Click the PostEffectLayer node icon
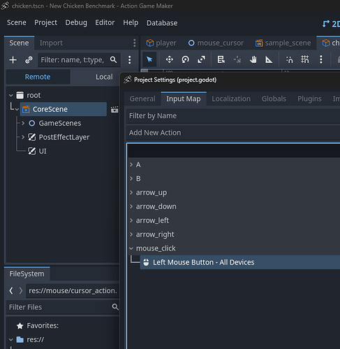 tap(32, 137)
